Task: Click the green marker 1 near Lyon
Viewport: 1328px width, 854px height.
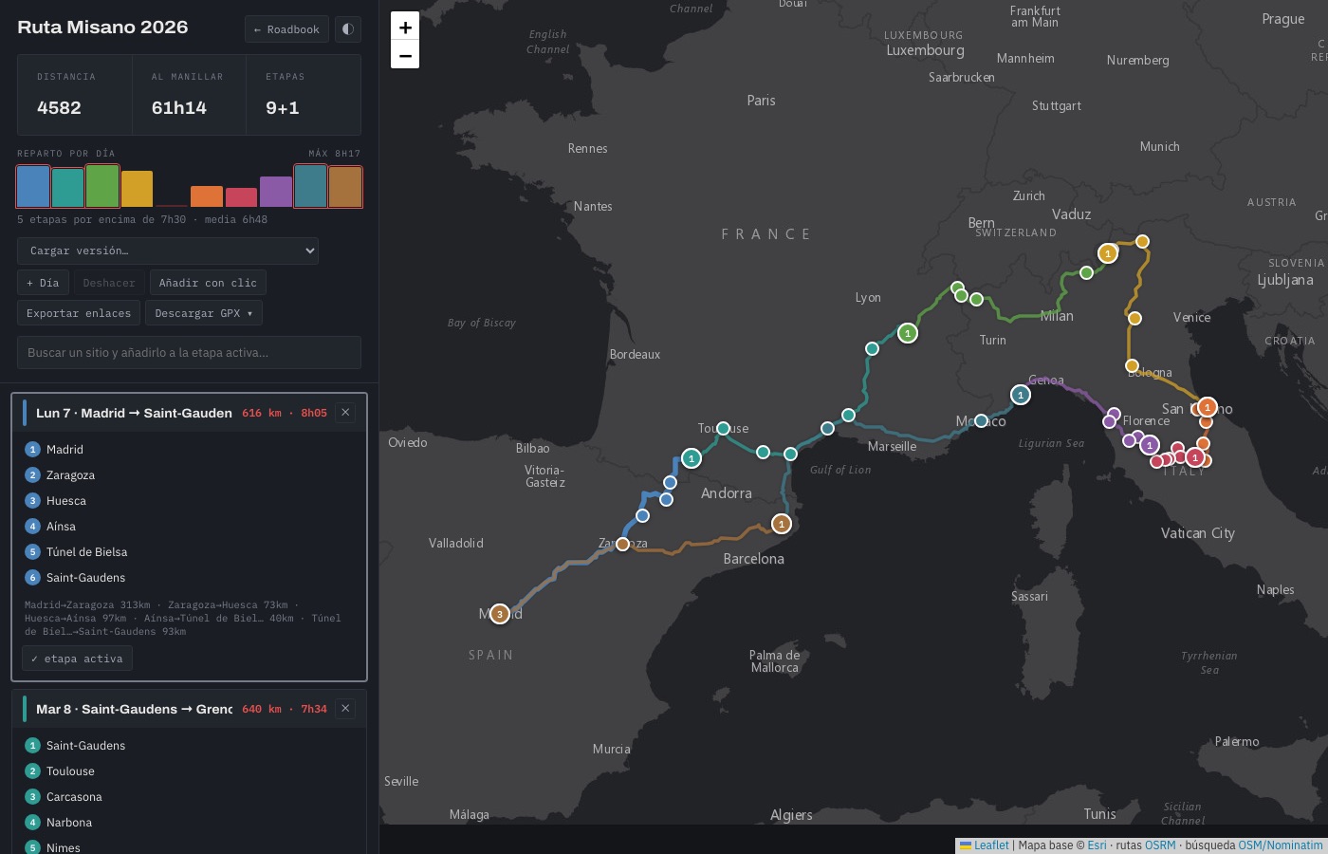Action: pyautogui.click(x=908, y=333)
